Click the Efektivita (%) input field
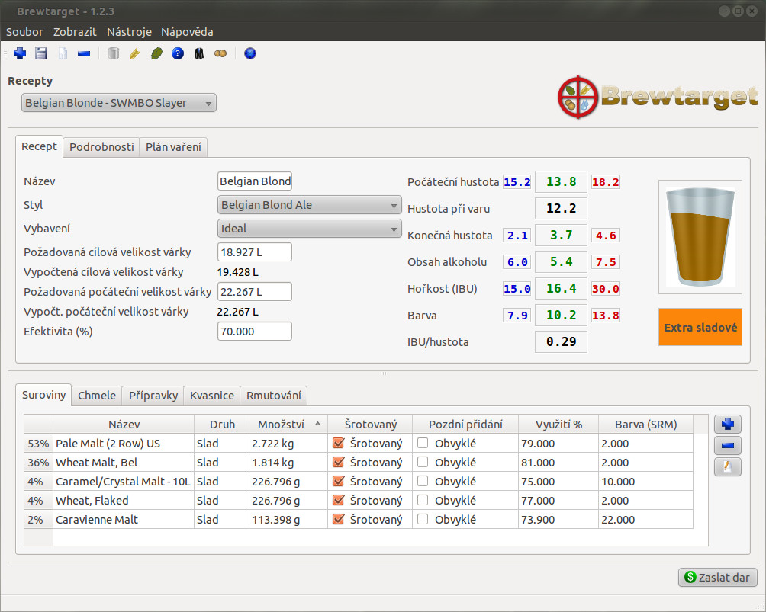The height and width of the screenshot is (612, 766). coord(255,332)
